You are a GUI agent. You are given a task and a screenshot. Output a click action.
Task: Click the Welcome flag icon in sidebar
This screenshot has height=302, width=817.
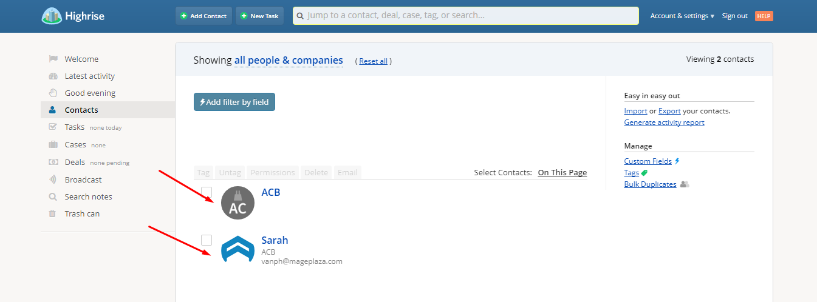(x=53, y=59)
